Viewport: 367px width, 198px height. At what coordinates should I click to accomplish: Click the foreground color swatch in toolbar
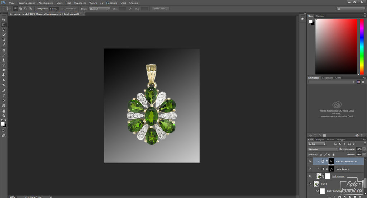3,123
